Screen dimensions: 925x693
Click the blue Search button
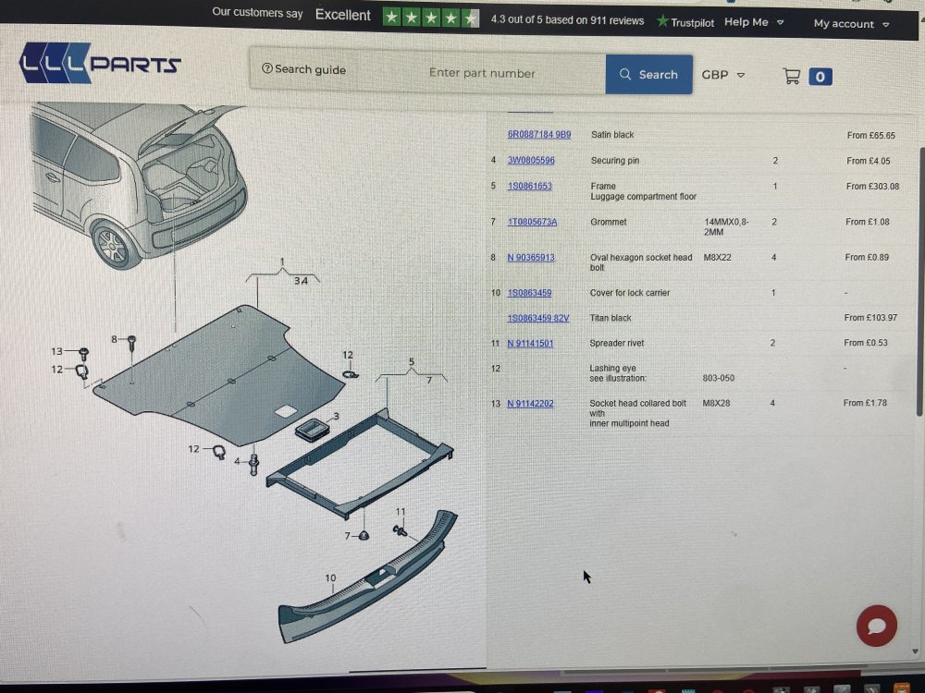(x=649, y=74)
